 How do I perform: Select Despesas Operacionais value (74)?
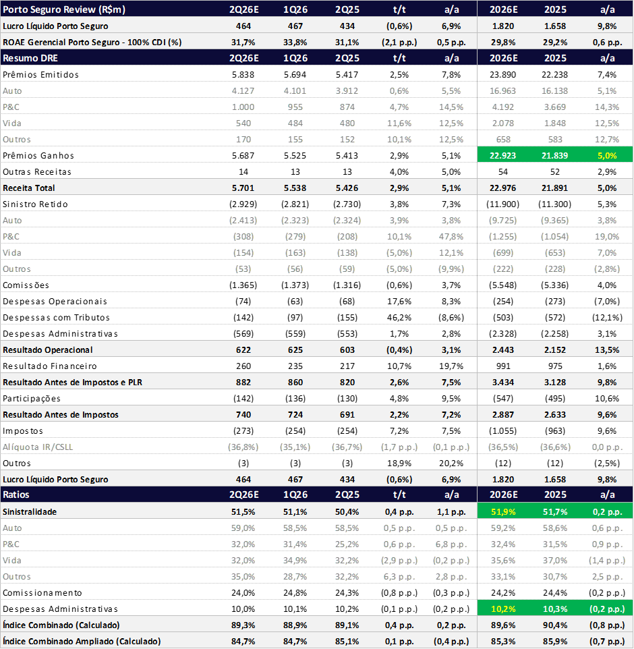pyautogui.click(x=243, y=302)
